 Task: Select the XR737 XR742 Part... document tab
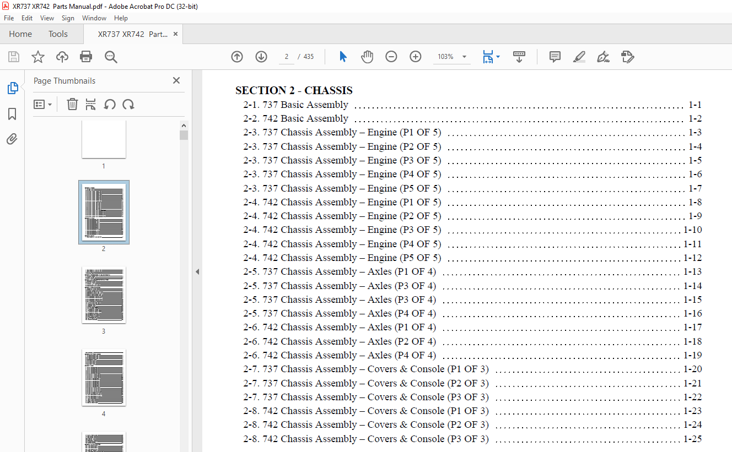tap(132, 34)
